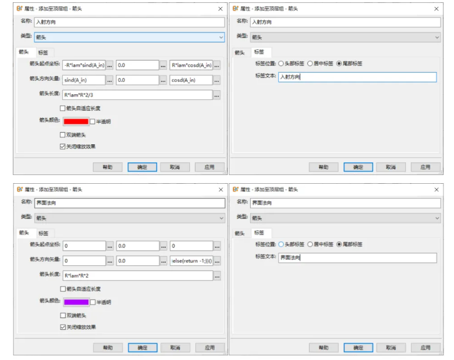The width and height of the screenshot is (454, 360).
Task: Click ... button beside ielse(return -1;}() field
Action: [x=217, y=261]
